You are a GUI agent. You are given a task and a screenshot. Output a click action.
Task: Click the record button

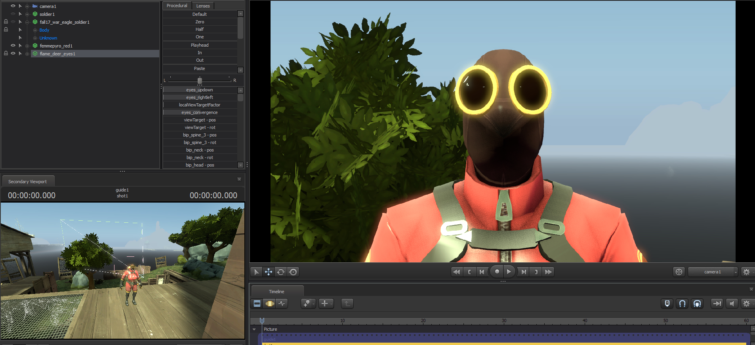click(497, 272)
